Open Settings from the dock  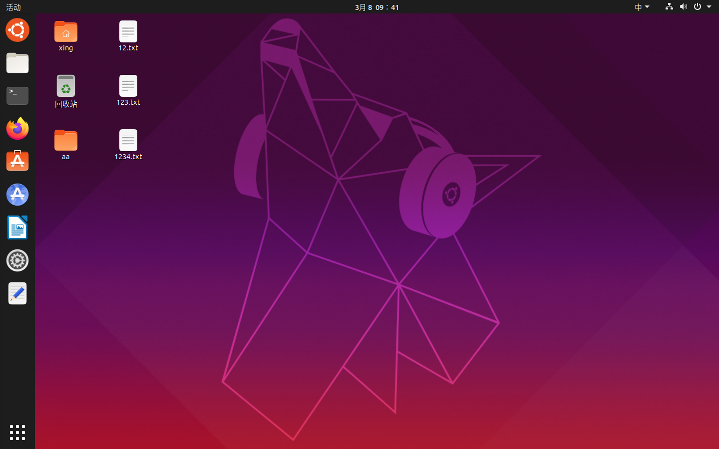pos(17,260)
